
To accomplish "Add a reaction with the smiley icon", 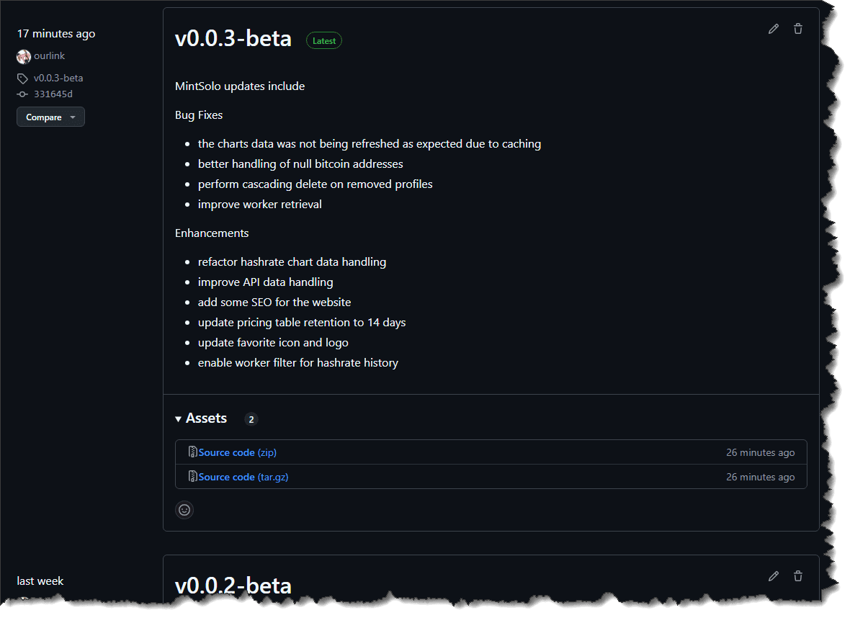I will click(x=184, y=510).
